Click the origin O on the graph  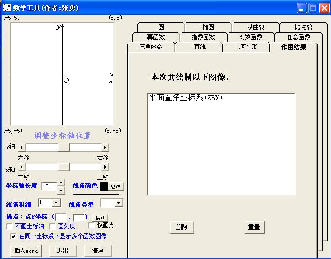tap(66, 80)
